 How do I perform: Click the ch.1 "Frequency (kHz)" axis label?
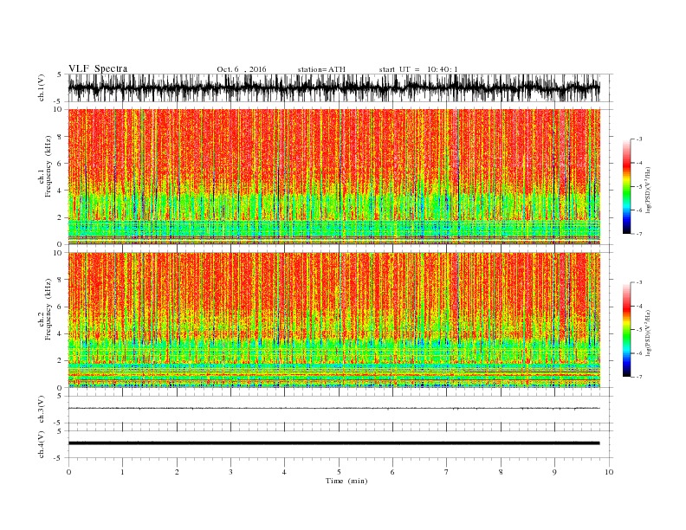tap(48, 166)
